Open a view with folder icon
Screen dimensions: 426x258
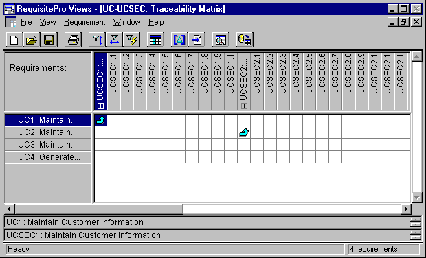[32, 40]
